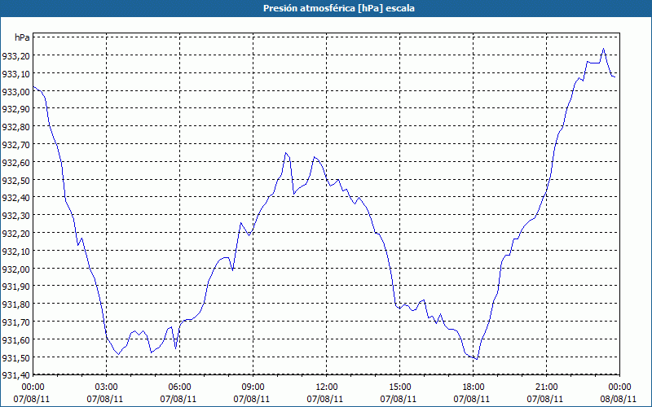Screen dimensions: 652x407
Task: Click the 932,20 y-axis label
Action: 15,234
